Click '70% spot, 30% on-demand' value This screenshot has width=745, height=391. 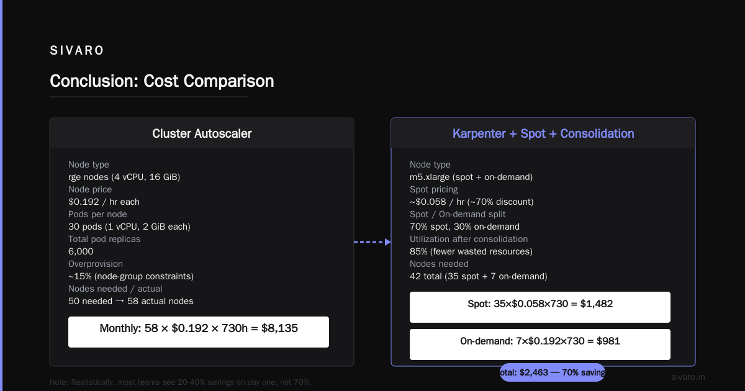coord(464,227)
